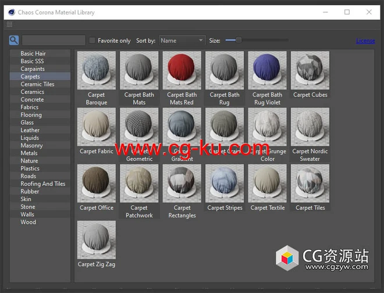This screenshot has height=293, width=384.
Task: Choose the Stone category
Action: (x=40, y=206)
